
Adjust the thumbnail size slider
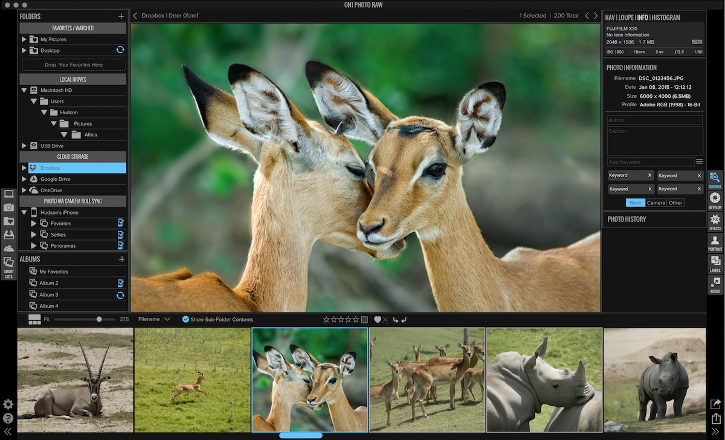[98, 319]
